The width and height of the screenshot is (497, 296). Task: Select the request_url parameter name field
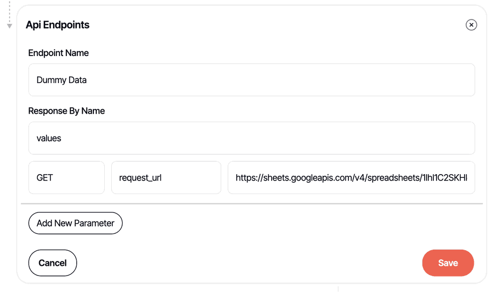coord(166,177)
